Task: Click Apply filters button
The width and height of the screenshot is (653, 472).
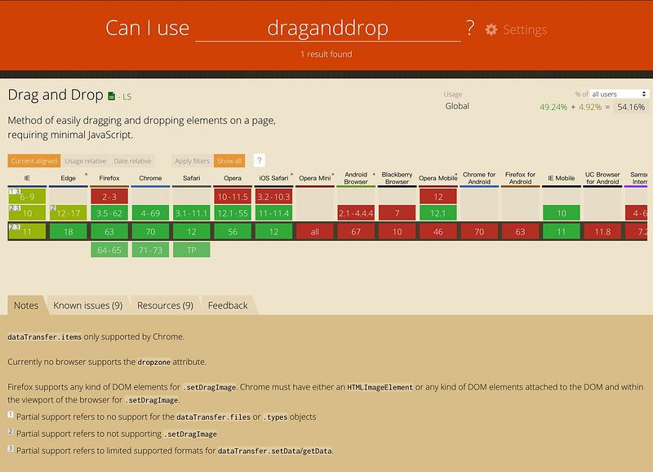Action: (x=192, y=161)
